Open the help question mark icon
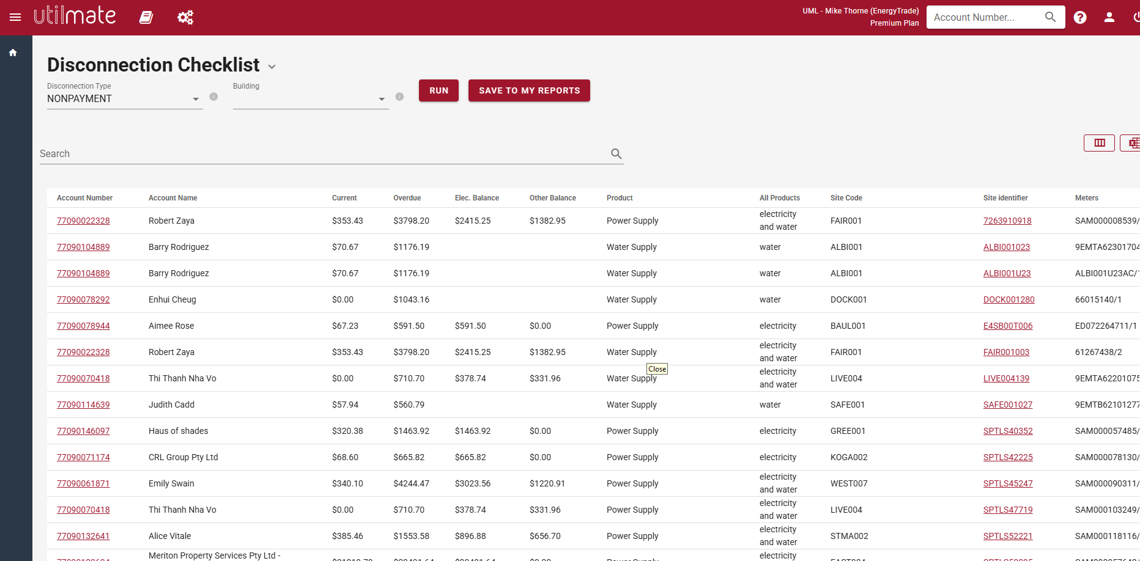This screenshot has width=1140, height=561. (x=1080, y=17)
